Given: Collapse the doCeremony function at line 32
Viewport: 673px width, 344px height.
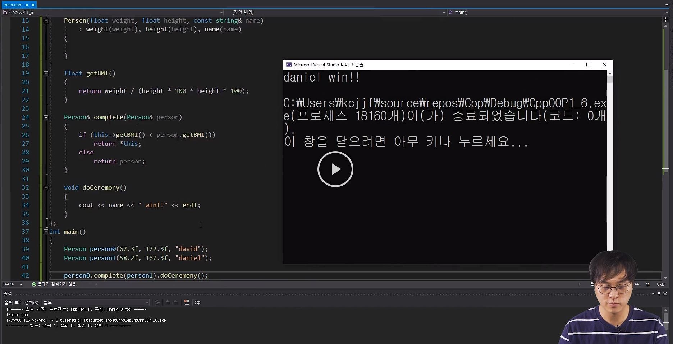Looking at the screenshot, I should coord(46,188).
